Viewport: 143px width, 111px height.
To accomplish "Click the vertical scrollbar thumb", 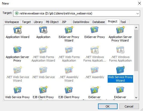I will click(x=136, y=50).
